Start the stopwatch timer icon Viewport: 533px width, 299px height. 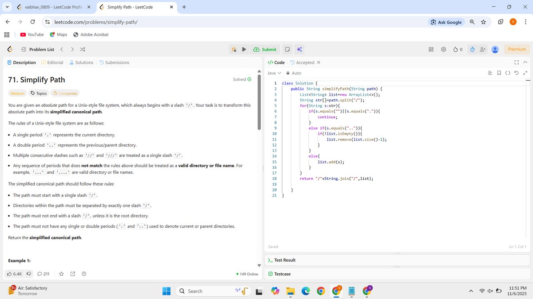click(472, 50)
